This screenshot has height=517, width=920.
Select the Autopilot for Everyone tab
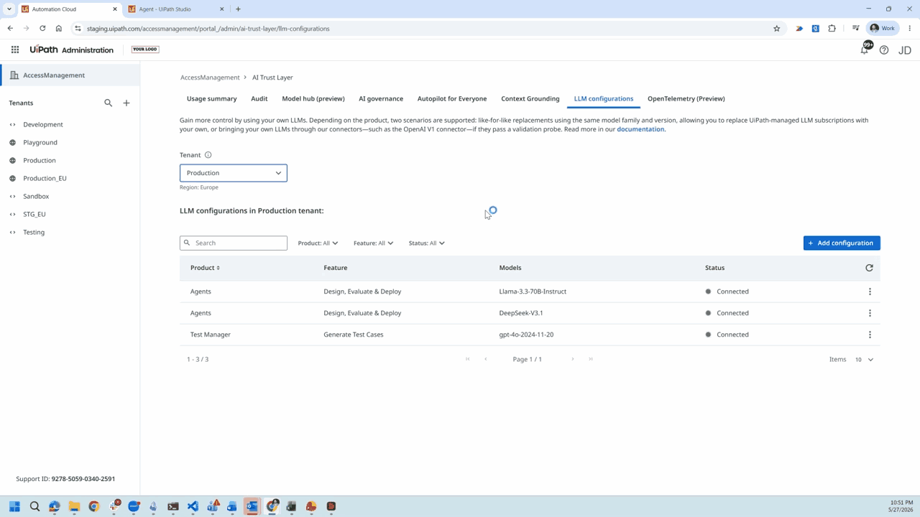452,99
